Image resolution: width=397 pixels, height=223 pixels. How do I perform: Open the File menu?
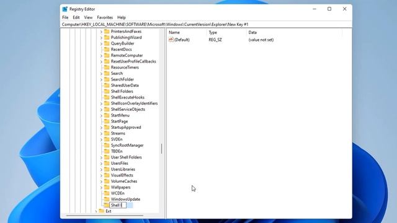click(x=65, y=17)
